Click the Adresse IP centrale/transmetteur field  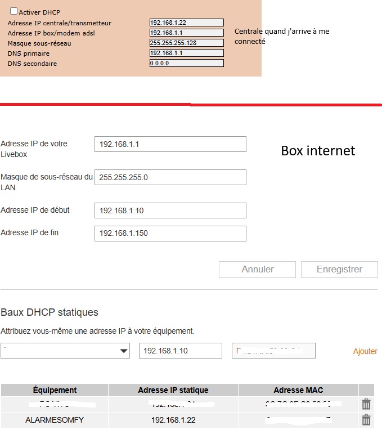click(x=186, y=23)
